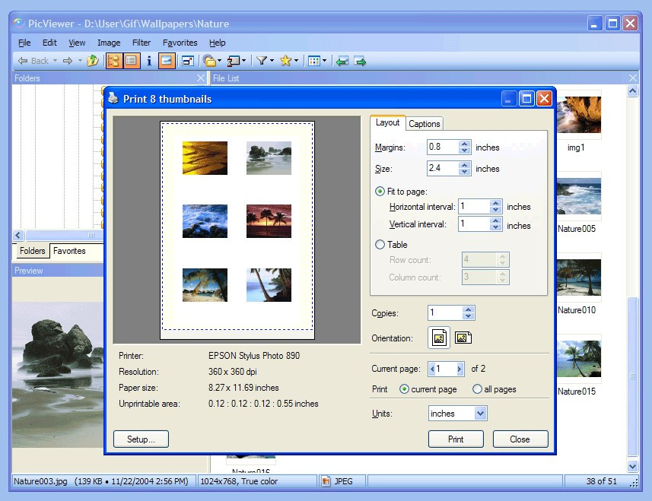Open dropdown next to folder gear icon
Image resolution: width=652 pixels, height=501 pixels.
tap(220, 61)
